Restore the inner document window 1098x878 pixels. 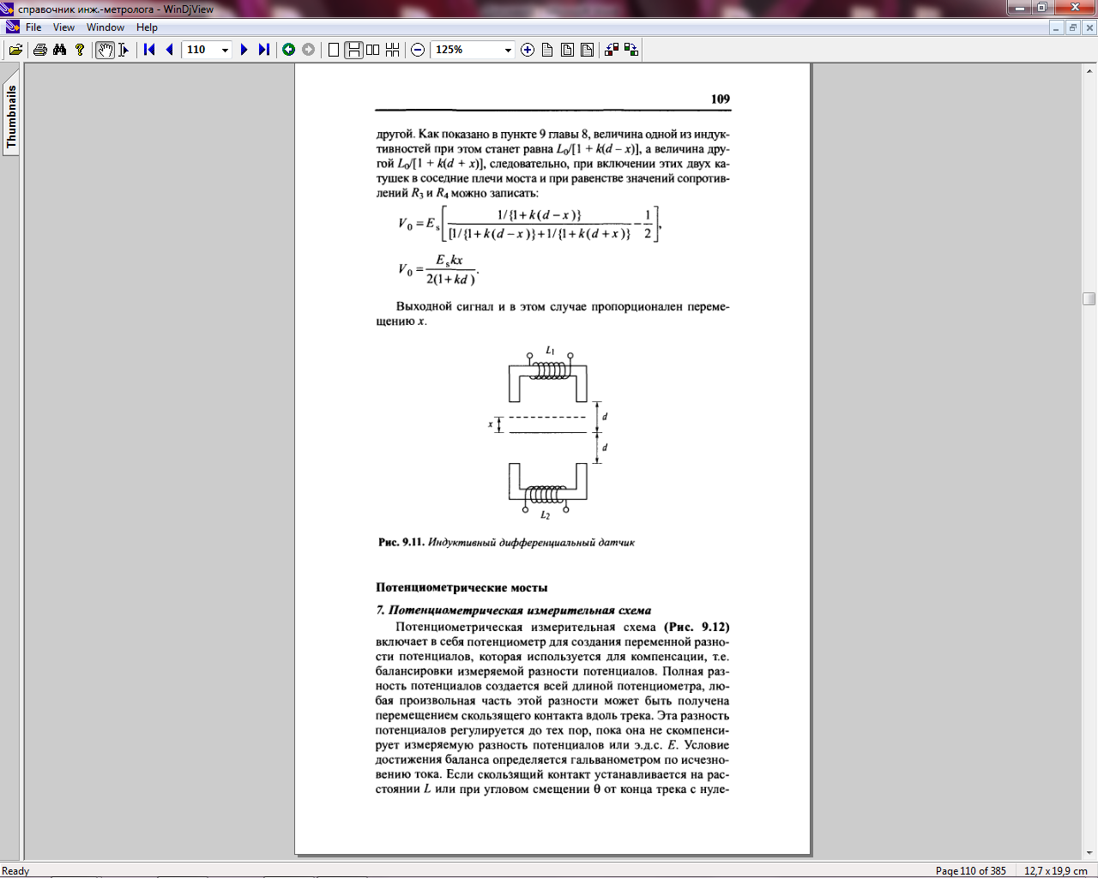[1073, 27]
